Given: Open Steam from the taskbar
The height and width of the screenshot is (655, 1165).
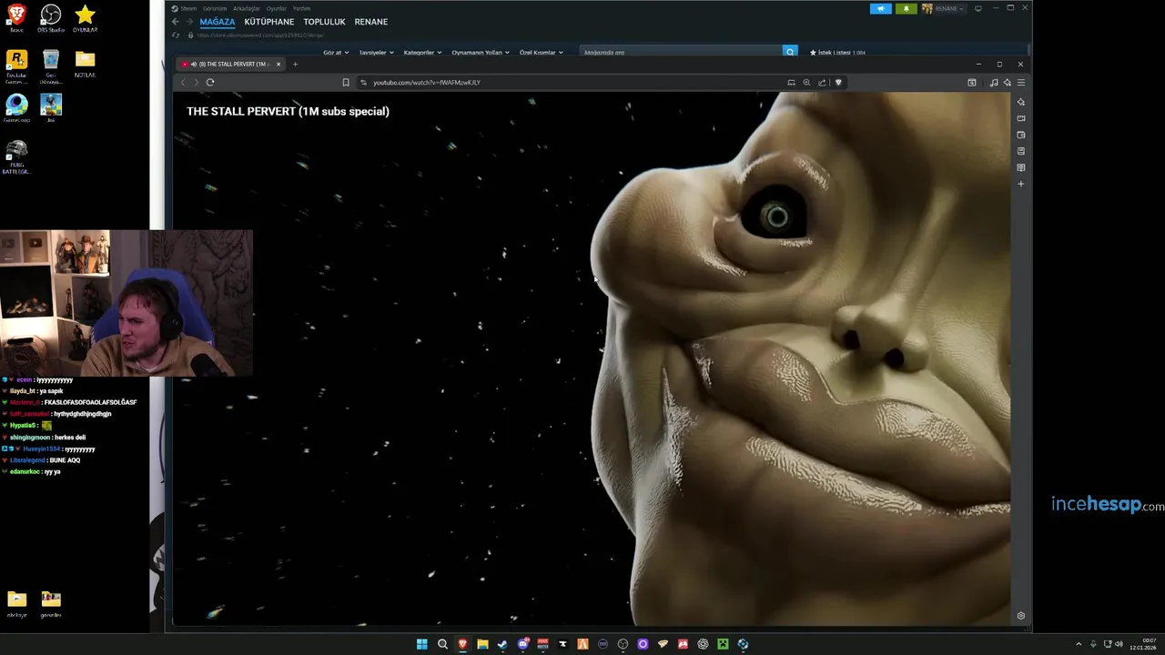Looking at the screenshot, I should tap(502, 644).
